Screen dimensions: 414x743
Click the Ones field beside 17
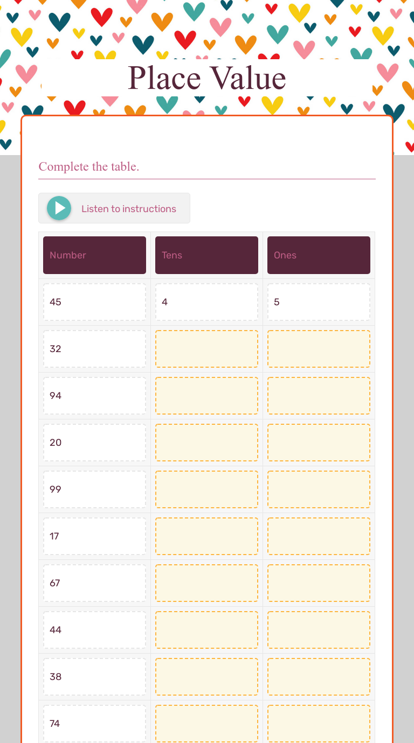tap(319, 536)
